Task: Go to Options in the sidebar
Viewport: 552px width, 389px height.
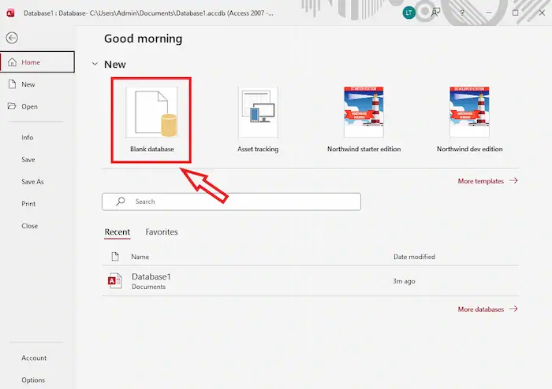Action: pos(33,380)
